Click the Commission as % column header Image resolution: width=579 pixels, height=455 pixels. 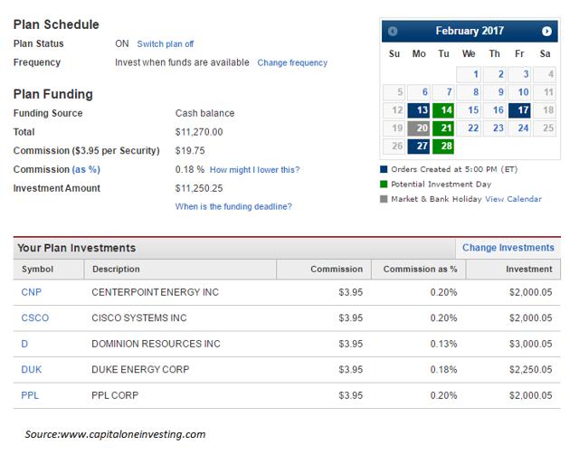[419, 270]
